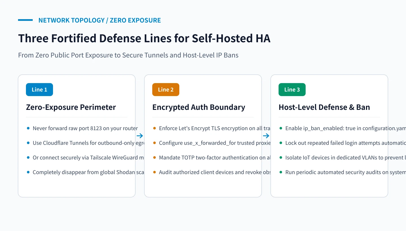Select the Encrypted Auth Boundary heading
406x231 pixels.
click(x=199, y=107)
